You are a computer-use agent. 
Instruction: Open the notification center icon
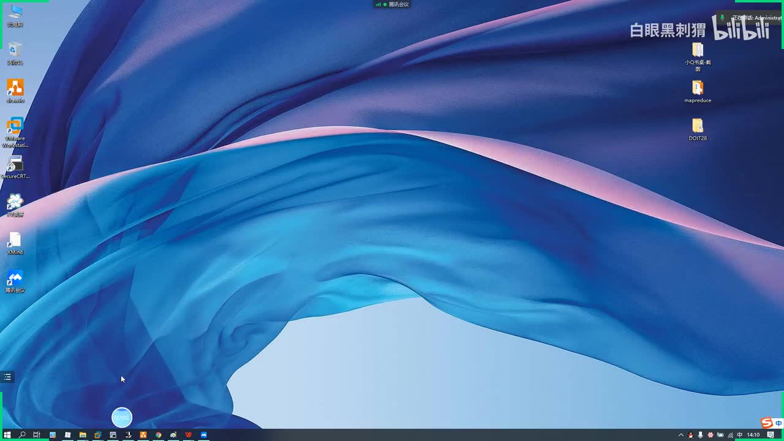click(x=771, y=435)
